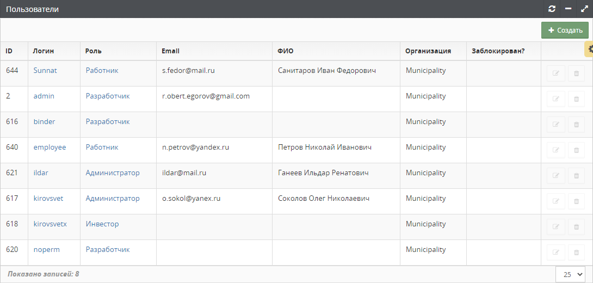Viewport: 593px width, 283px height.
Task: Open the page size dropdown showing 25
Action: (x=570, y=274)
